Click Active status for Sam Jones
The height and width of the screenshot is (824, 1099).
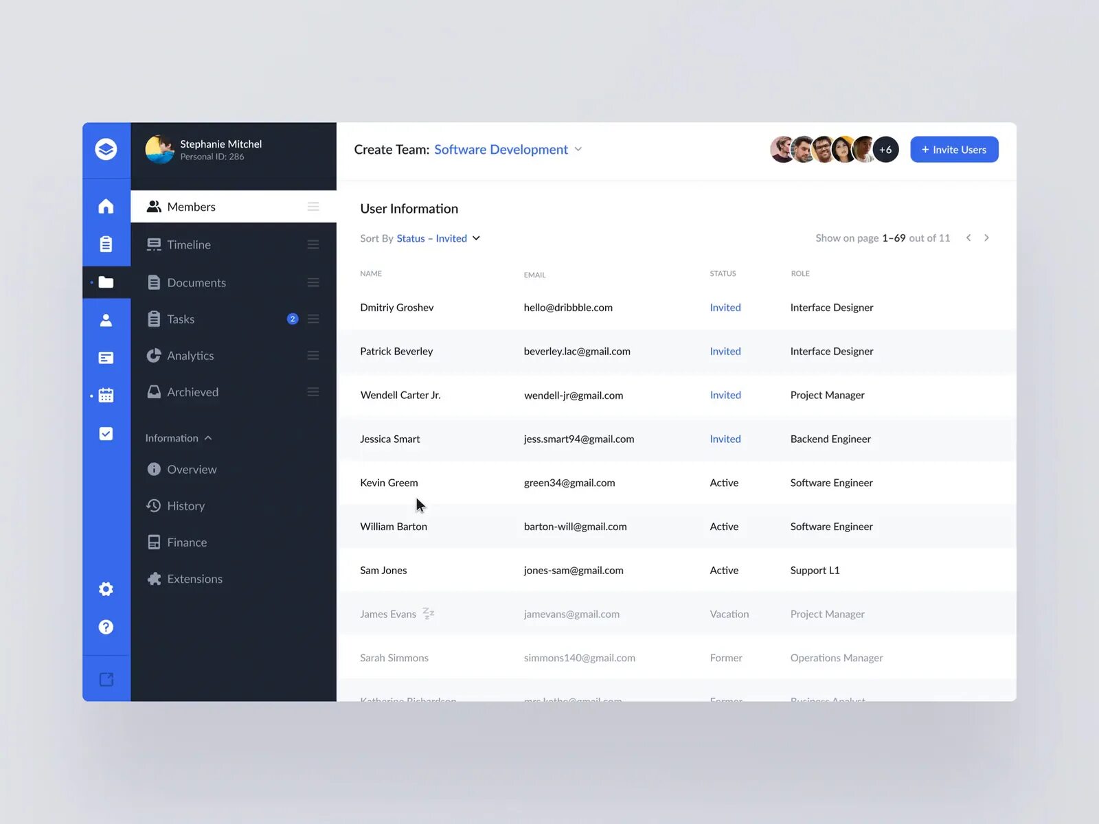tap(724, 571)
